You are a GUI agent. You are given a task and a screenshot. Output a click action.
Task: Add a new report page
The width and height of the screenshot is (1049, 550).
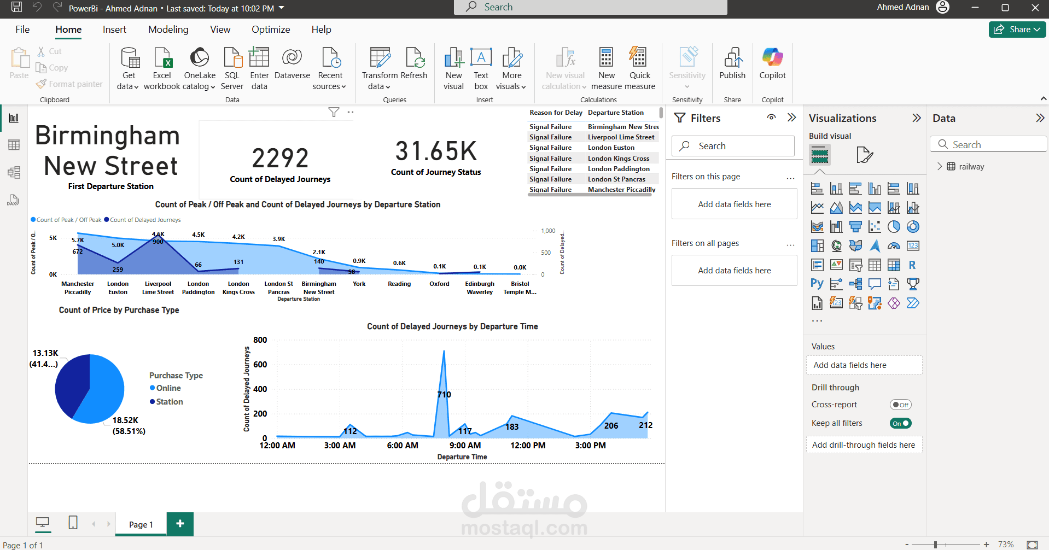tap(180, 524)
